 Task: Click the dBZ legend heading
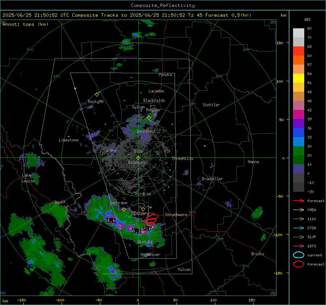click(x=307, y=20)
